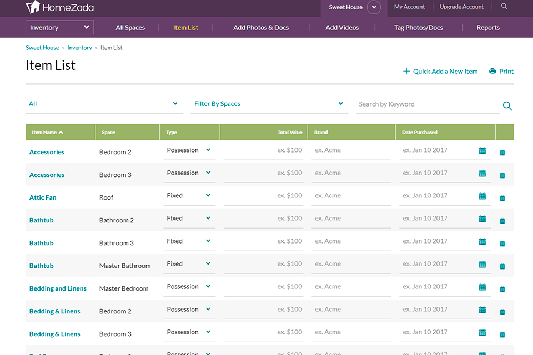This screenshot has width=533, height=355.
Task: Select the Item List tab
Action: pyautogui.click(x=185, y=28)
